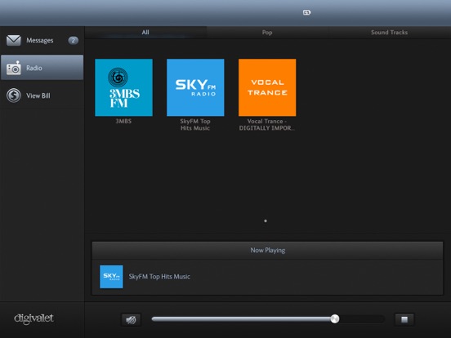Open the Messages envelope icon
The image size is (451, 338).
(14, 40)
